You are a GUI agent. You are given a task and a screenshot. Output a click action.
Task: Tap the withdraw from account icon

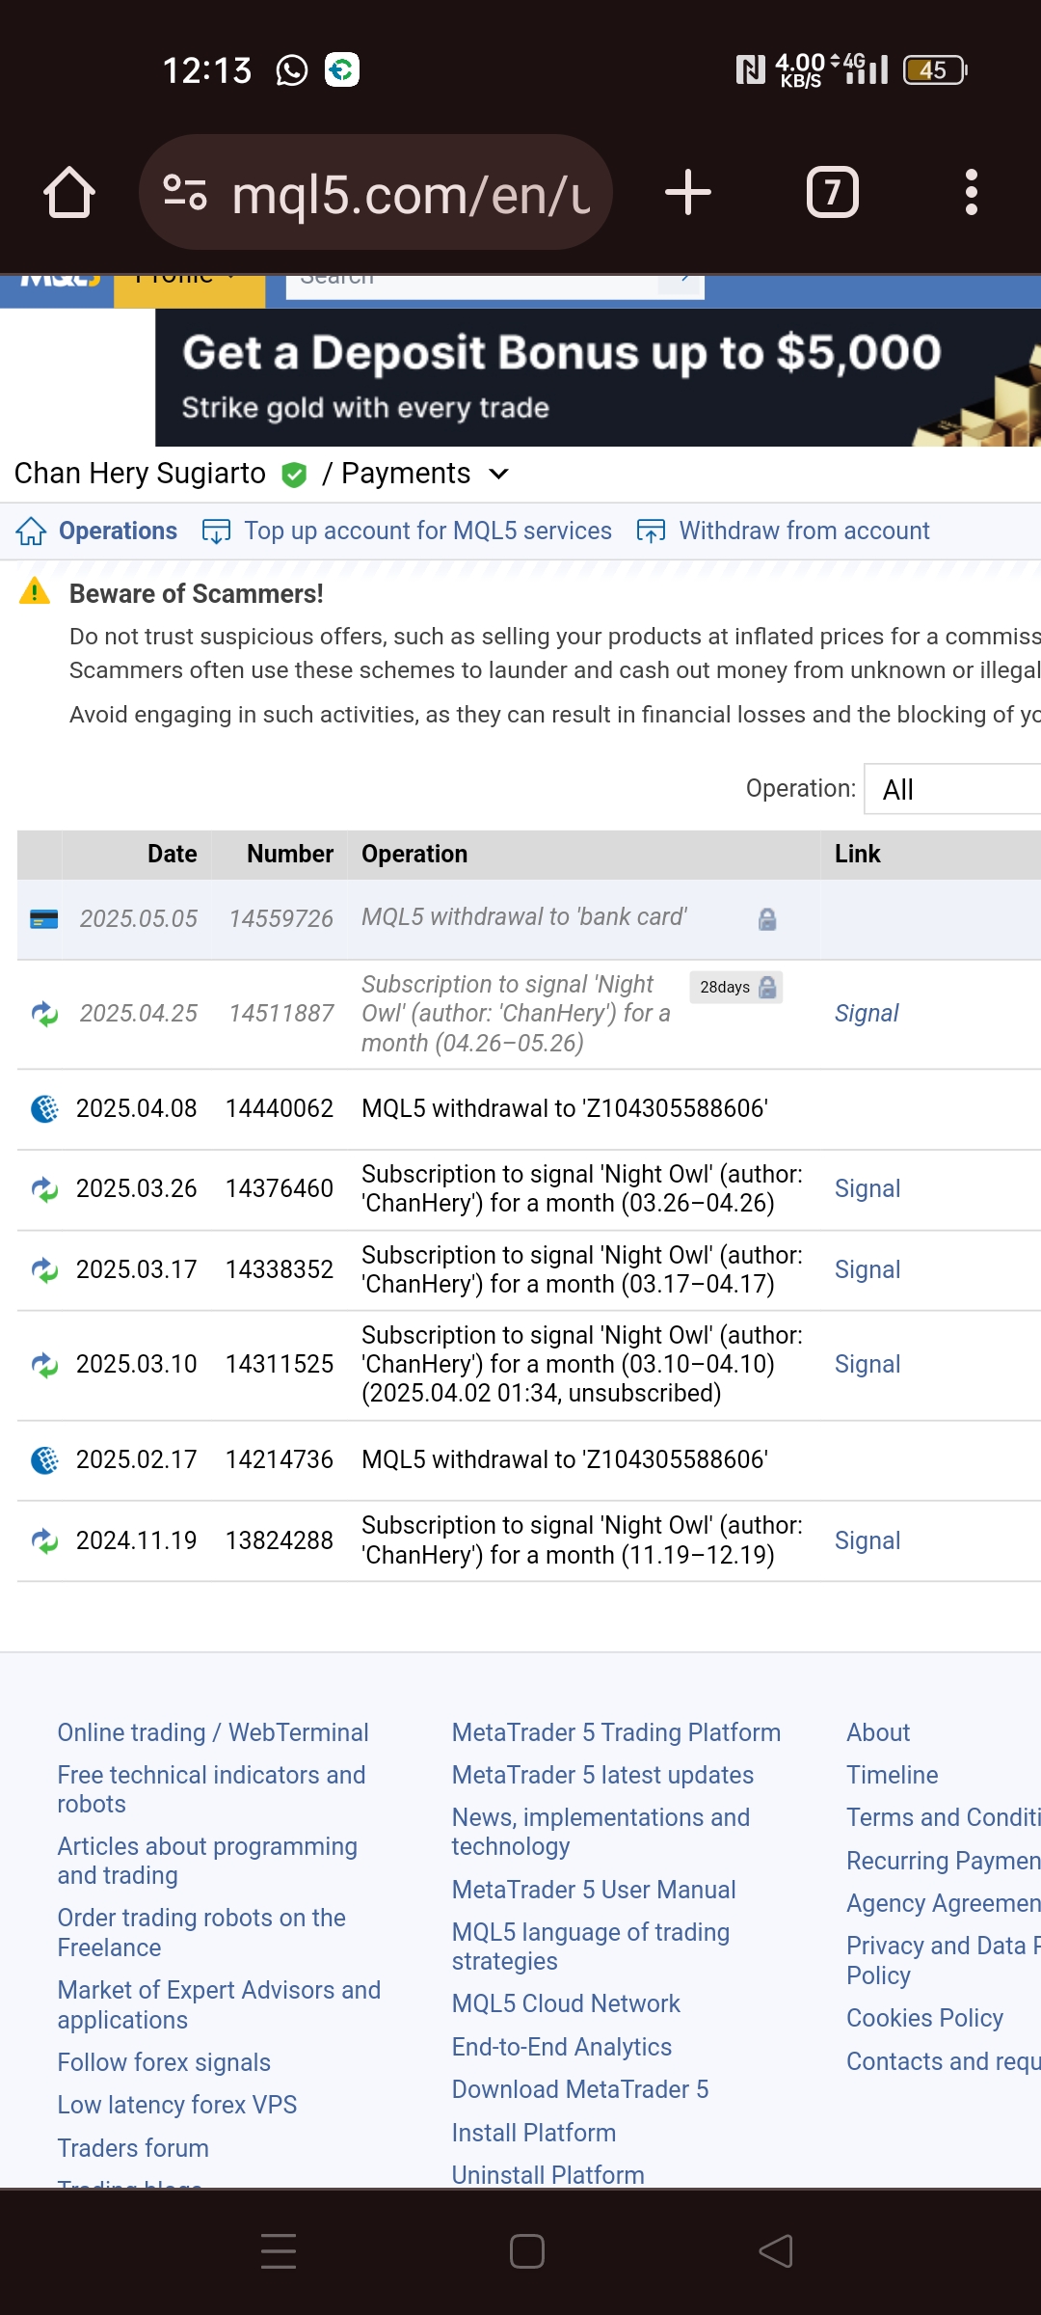pos(651,531)
